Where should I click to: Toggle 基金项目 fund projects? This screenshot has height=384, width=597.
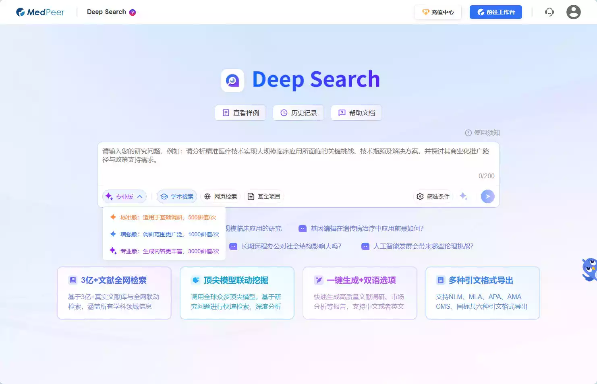(264, 196)
